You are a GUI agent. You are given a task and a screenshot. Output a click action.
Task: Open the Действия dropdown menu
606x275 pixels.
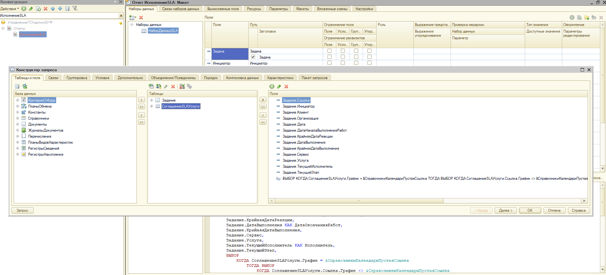[10, 9]
